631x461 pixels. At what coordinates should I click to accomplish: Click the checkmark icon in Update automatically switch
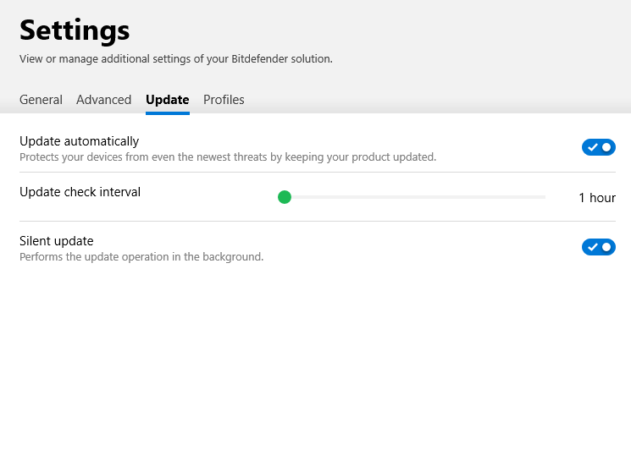592,147
